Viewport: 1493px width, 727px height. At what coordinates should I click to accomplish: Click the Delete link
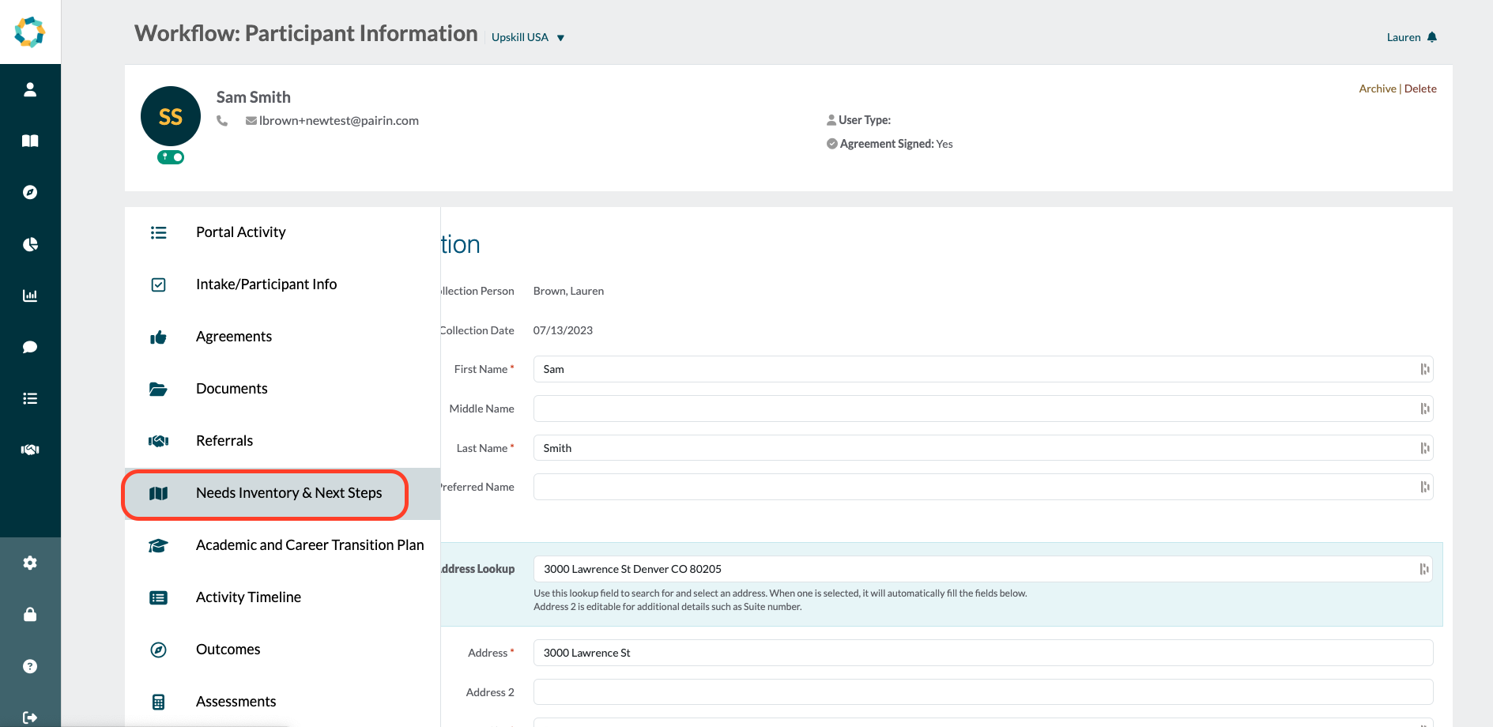click(1420, 89)
